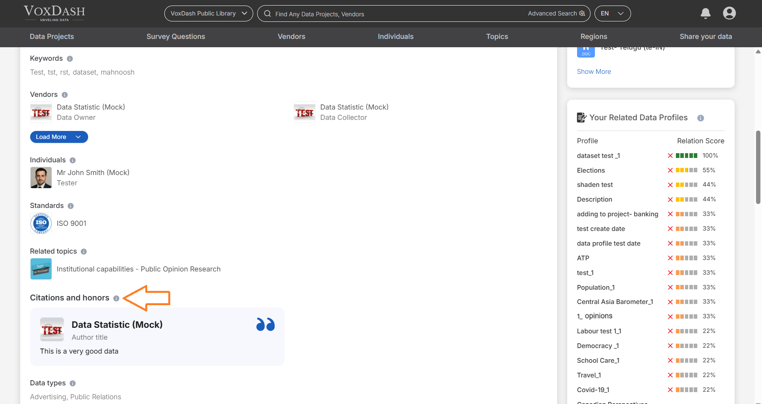Open Data Statistic (Mock) Data Owner vendor
Image resolution: width=762 pixels, height=404 pixels.
(x=91, y=107)
